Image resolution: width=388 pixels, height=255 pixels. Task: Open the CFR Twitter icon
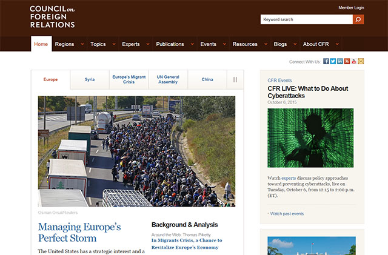[x=333, y=61]
